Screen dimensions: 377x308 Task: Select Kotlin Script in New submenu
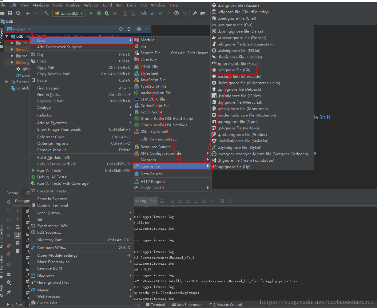pyautogui.click(x=172, y=112)
